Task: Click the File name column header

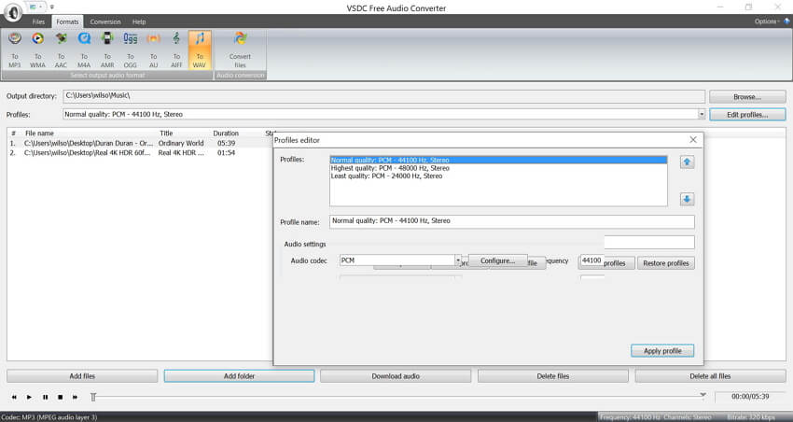Action: [x=39, y=134]
